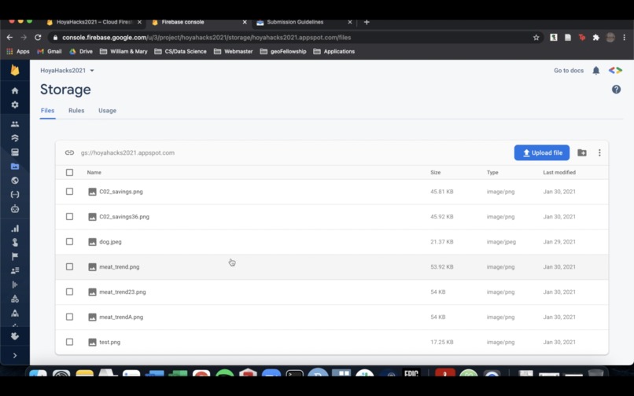Image resolution: width=634 pixels, height=396 pixels.
Task: Check the box for dog.jpeg
Action: 69,242
